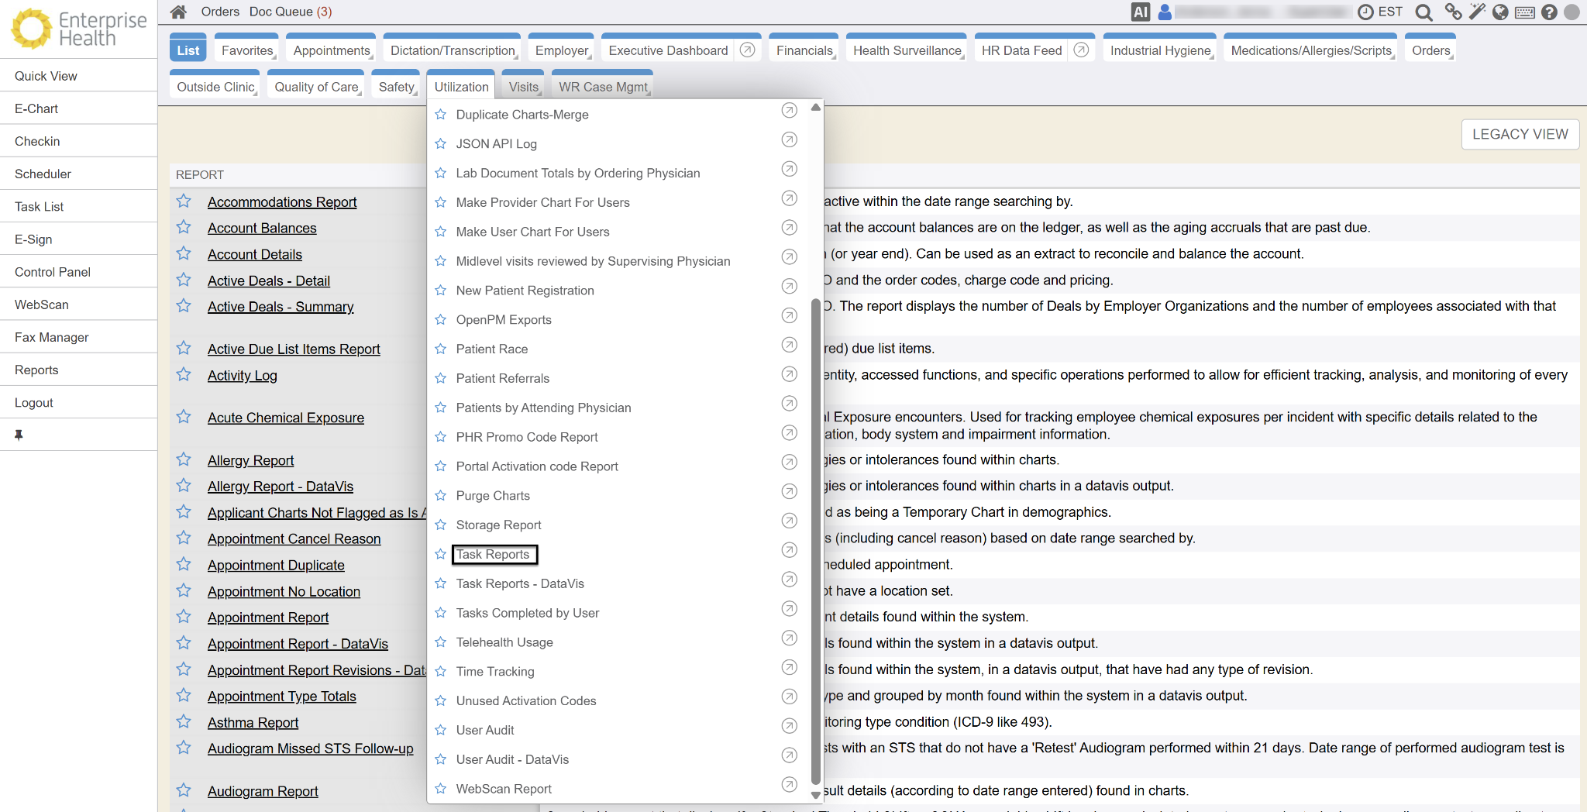Click the home icon in top bar
1587x812 pixels.
[x=178, y=12]
